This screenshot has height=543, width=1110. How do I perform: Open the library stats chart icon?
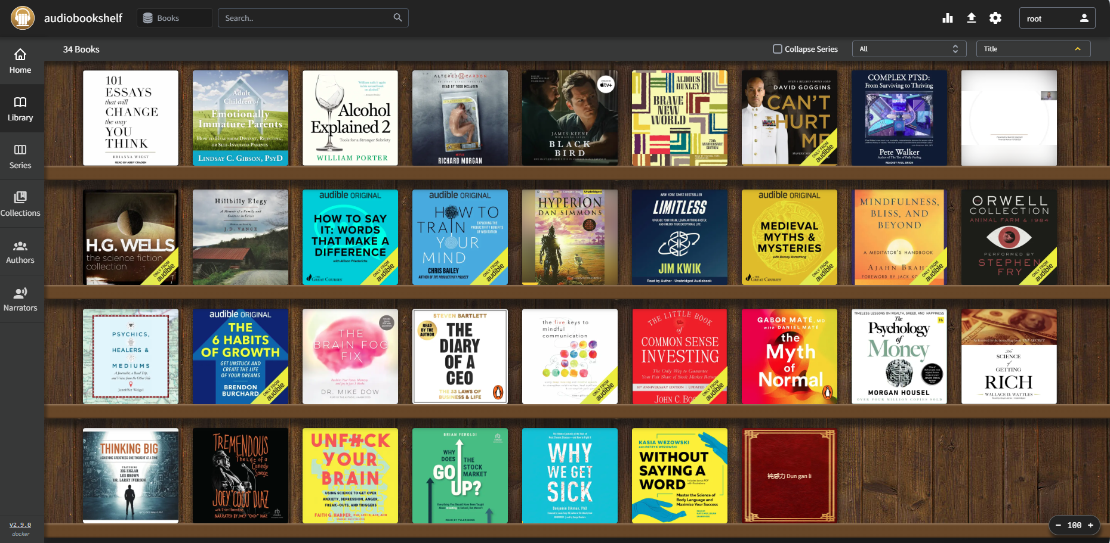point(948,18)
